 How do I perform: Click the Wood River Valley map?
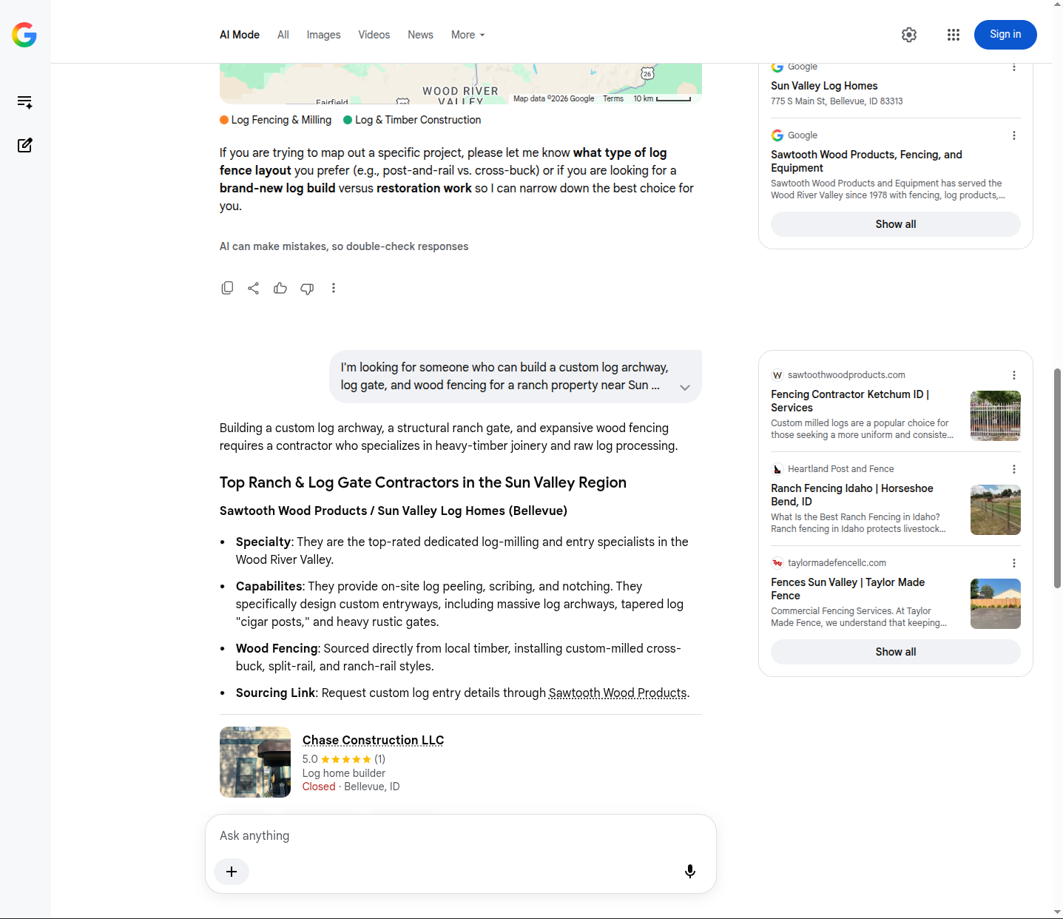pyautogui.click(x=461, y=84)
